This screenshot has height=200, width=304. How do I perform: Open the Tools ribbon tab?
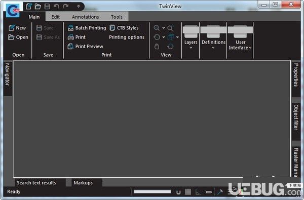[117, 17]
